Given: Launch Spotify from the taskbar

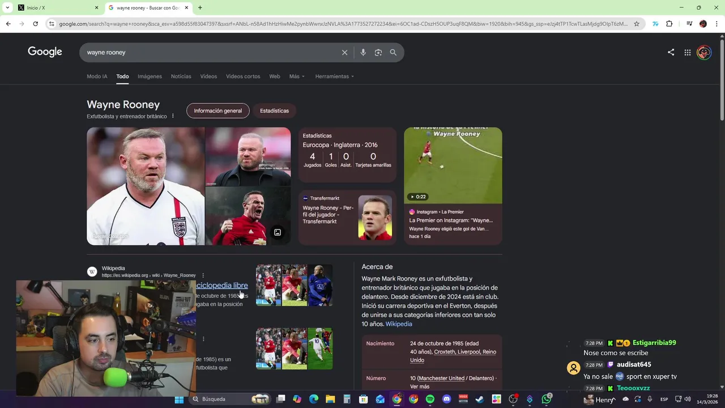Looking at the screenshot, I should click(430, 399).
